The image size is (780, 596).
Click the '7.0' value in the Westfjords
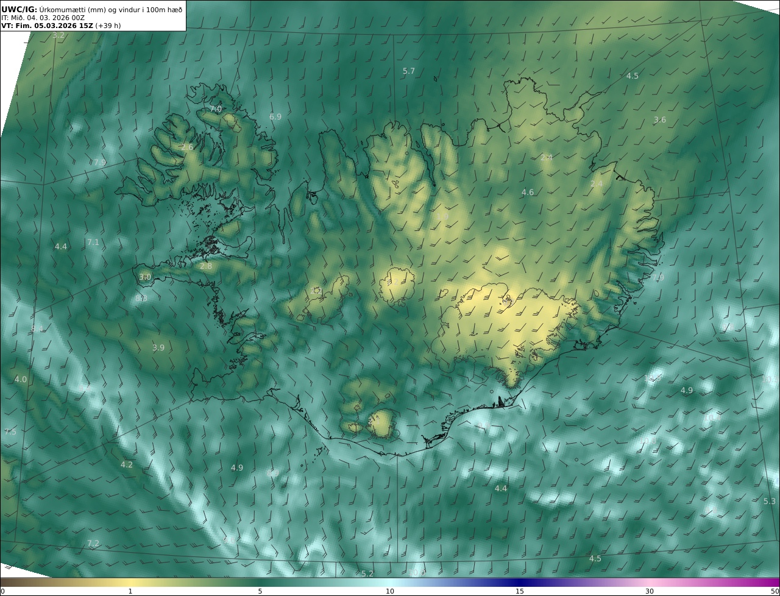(x=216, y=109)
